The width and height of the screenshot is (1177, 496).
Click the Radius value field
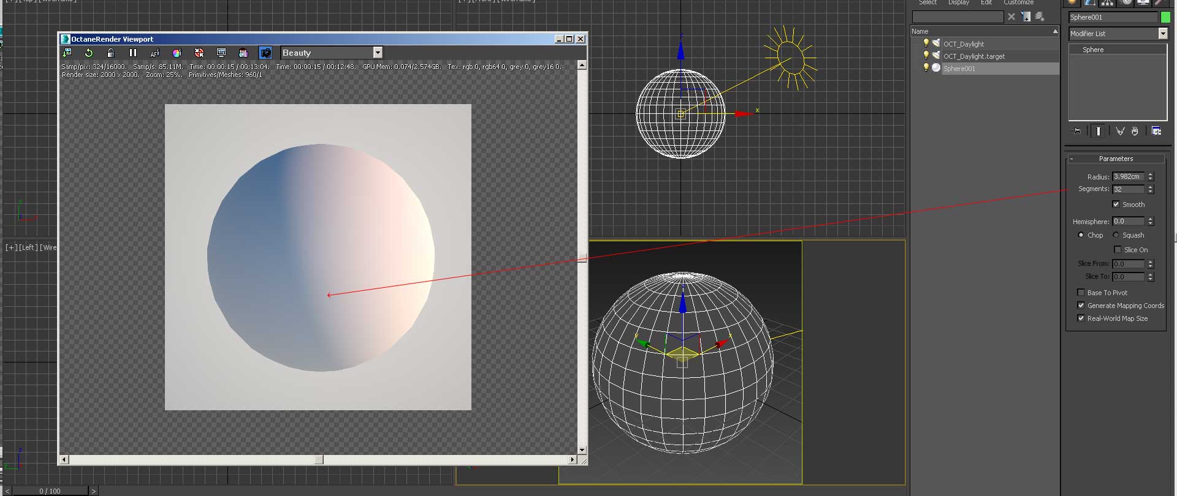[1129, 176]
